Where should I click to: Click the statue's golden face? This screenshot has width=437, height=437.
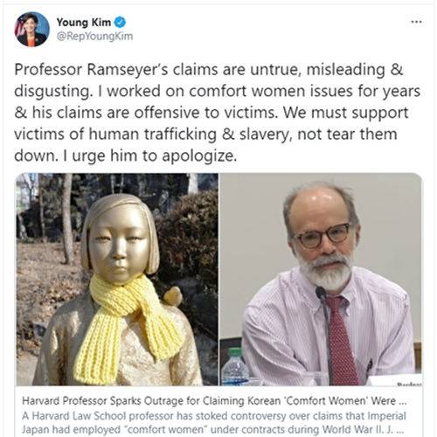pos(118,246)
